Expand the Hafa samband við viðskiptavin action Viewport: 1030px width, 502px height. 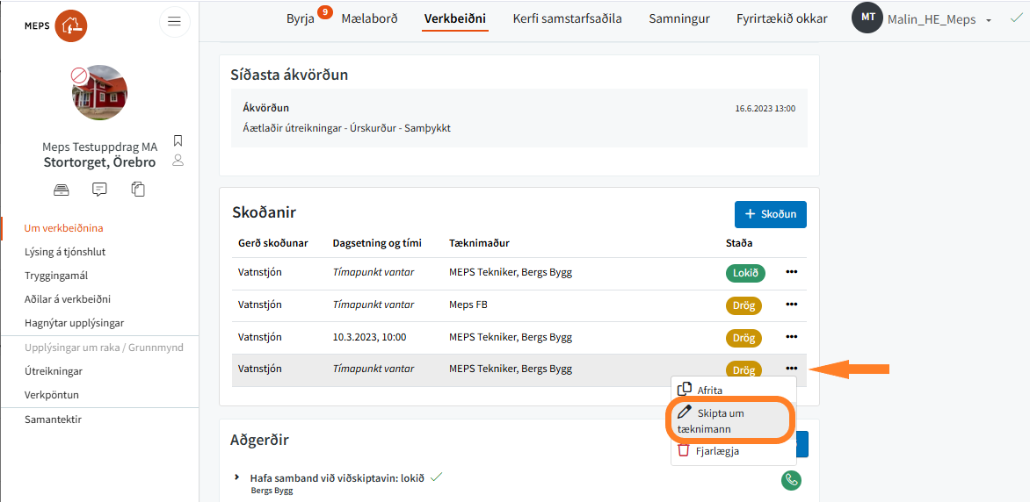pos(237,477)
